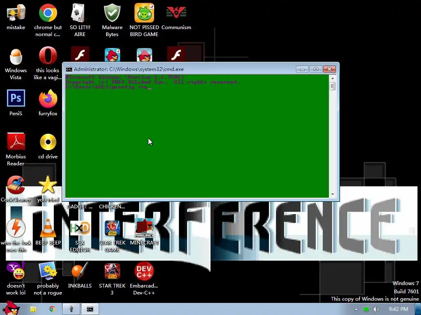
Task: Open the Malware Bytes shield icon
Action: tap(112, 13)
